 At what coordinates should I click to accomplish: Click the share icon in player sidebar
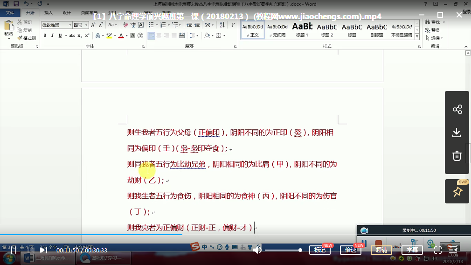pos(457,109)
